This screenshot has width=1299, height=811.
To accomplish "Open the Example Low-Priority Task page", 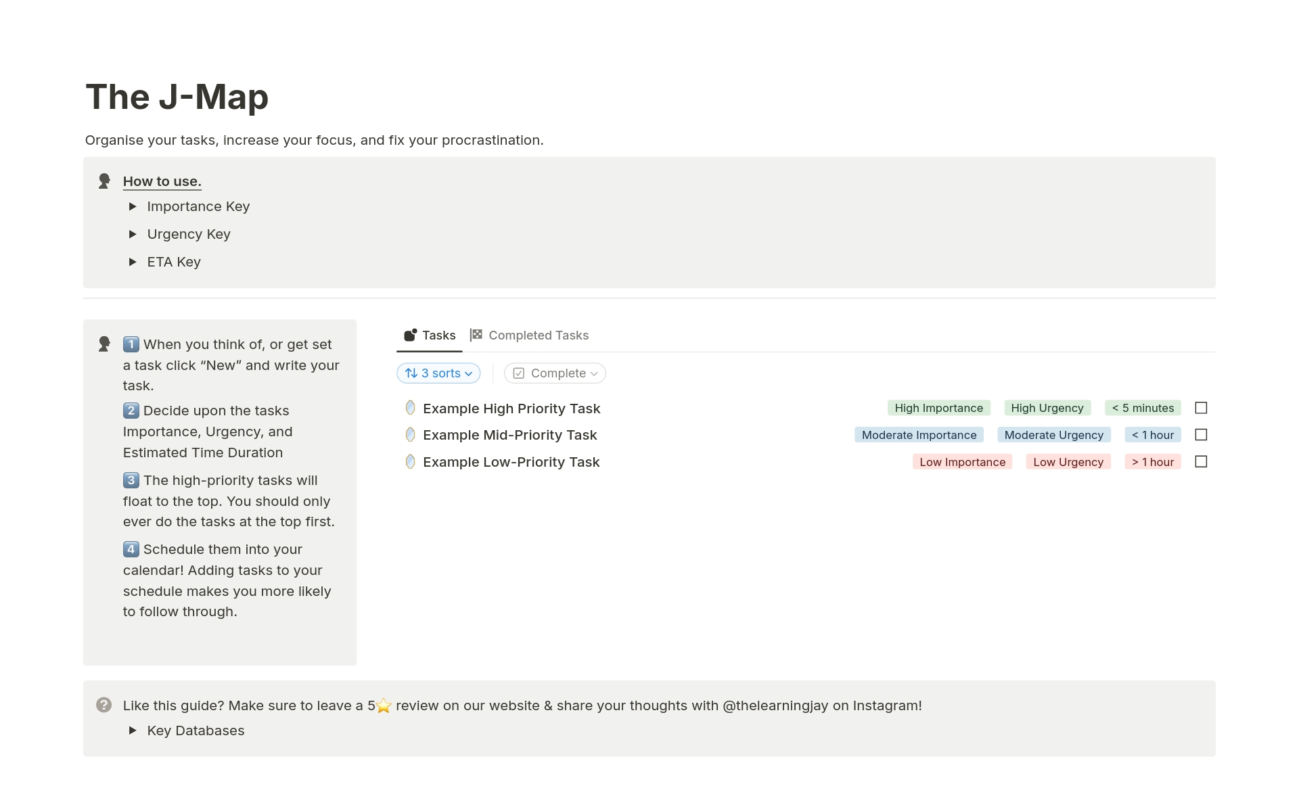I will point(511,462).
